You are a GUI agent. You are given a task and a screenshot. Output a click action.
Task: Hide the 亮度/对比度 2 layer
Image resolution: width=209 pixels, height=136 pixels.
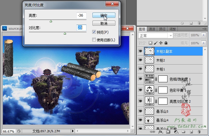(x=140, y=101)
